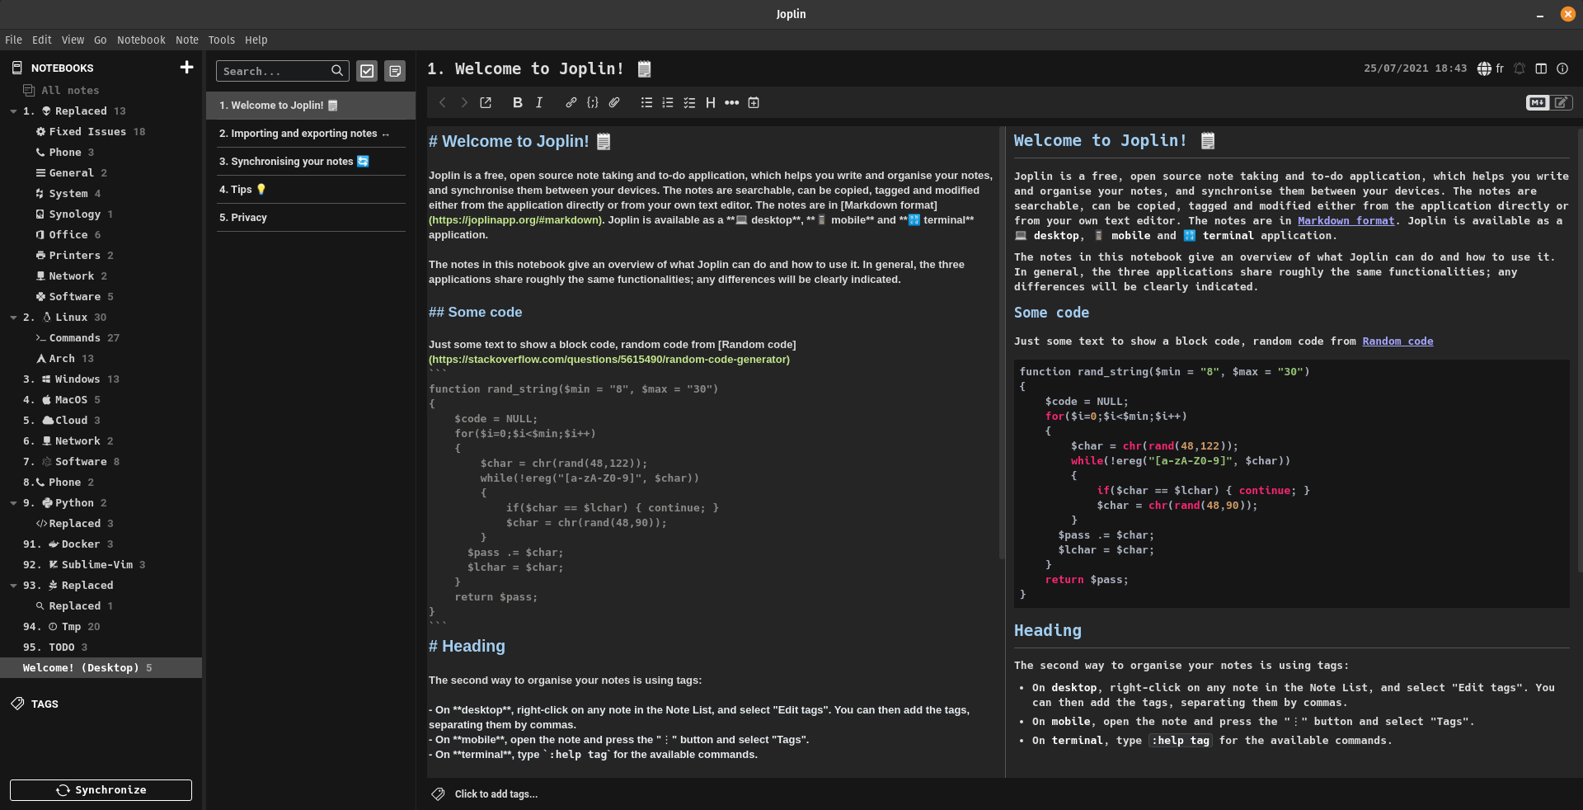Screen dimensions: 1583x810
Task: Open note in external editor
Action: click(x=486, y=102)
